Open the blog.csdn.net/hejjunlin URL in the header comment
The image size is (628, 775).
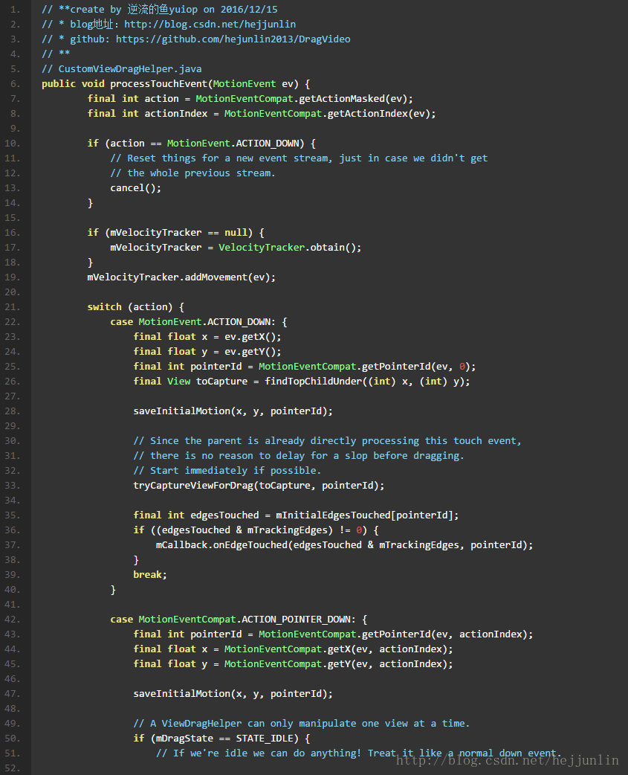(x=210, y=24)
